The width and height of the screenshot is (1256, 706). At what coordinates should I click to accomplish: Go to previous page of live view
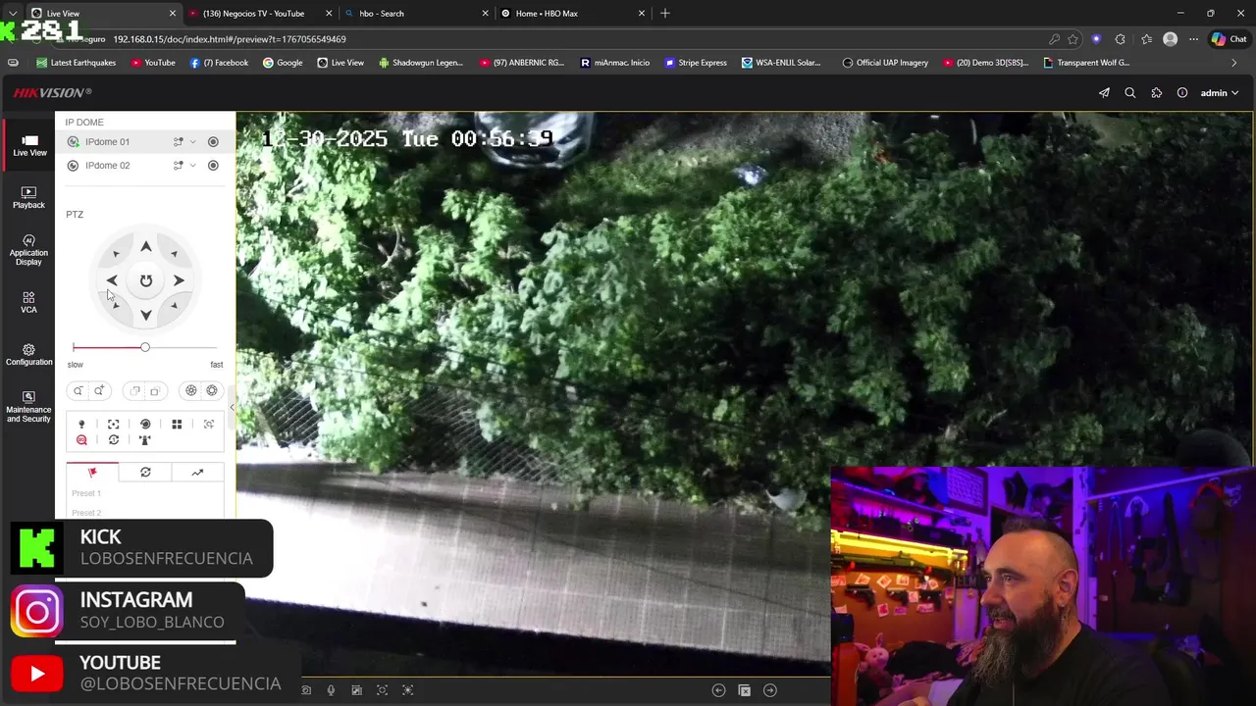(718, 690)
